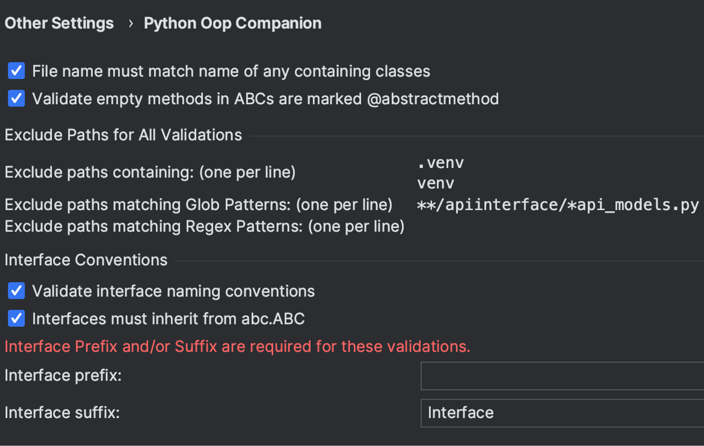Viewport: 704px width, 446px height.
Task: Select the "Interface" text in suffix field
Action: 460,412
